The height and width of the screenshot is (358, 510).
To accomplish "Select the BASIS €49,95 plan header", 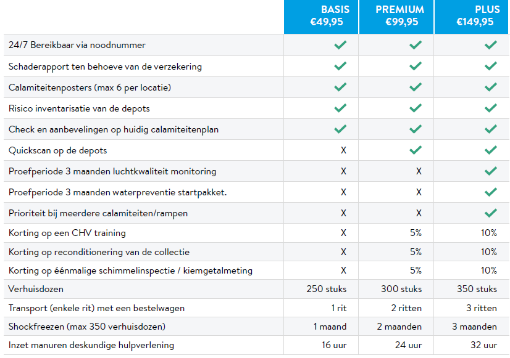I will 320,17.
